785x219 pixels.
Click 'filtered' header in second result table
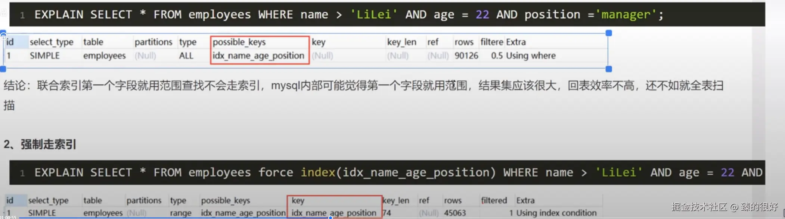coord(494,200)
